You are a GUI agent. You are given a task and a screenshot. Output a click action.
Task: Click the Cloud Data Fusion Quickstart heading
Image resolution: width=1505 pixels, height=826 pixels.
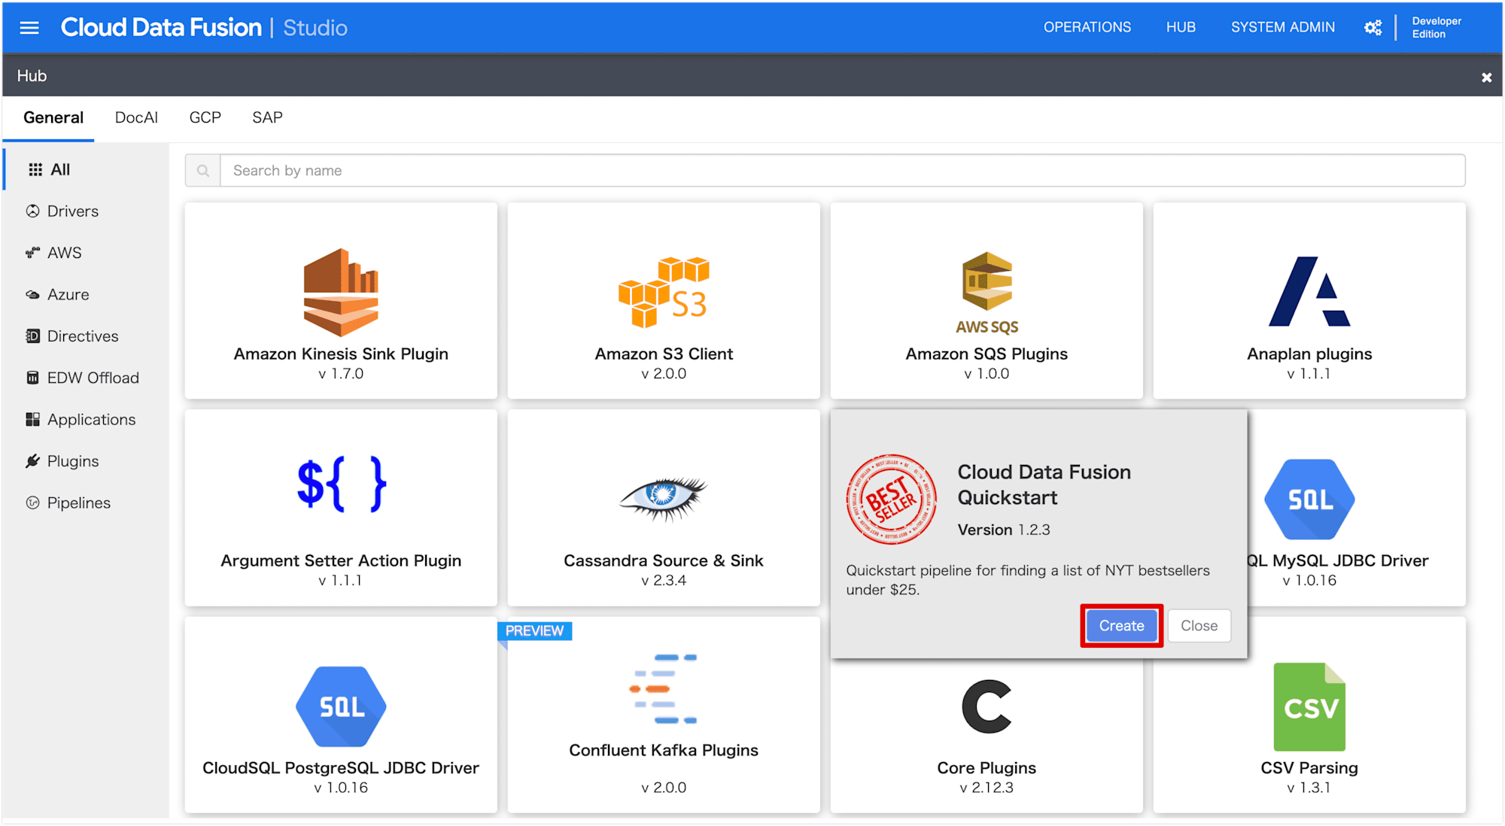[1044, 484]
